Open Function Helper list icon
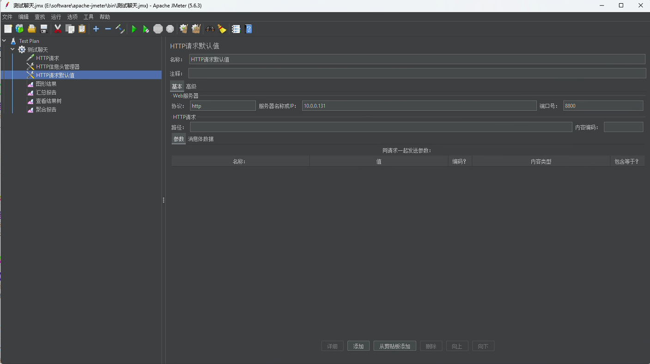The image size is (650, 364). point(236,29)
